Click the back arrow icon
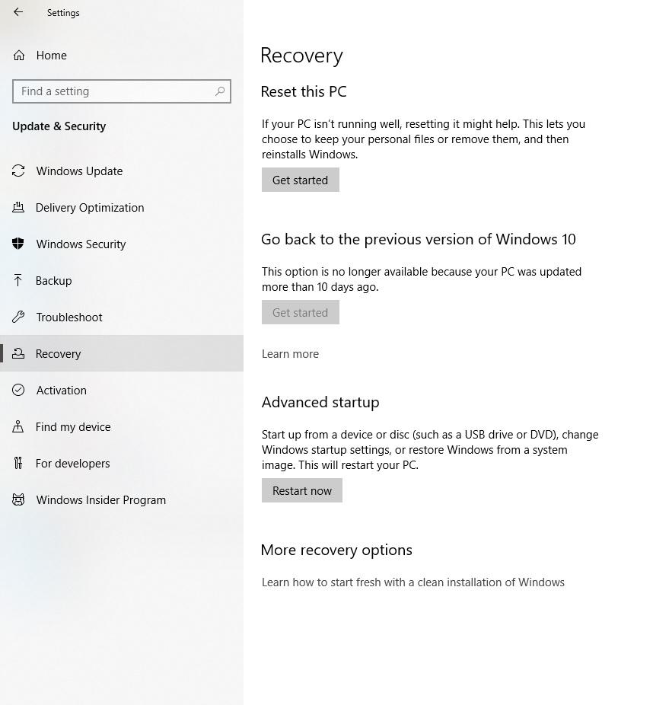653x705 pixels. 18,12
